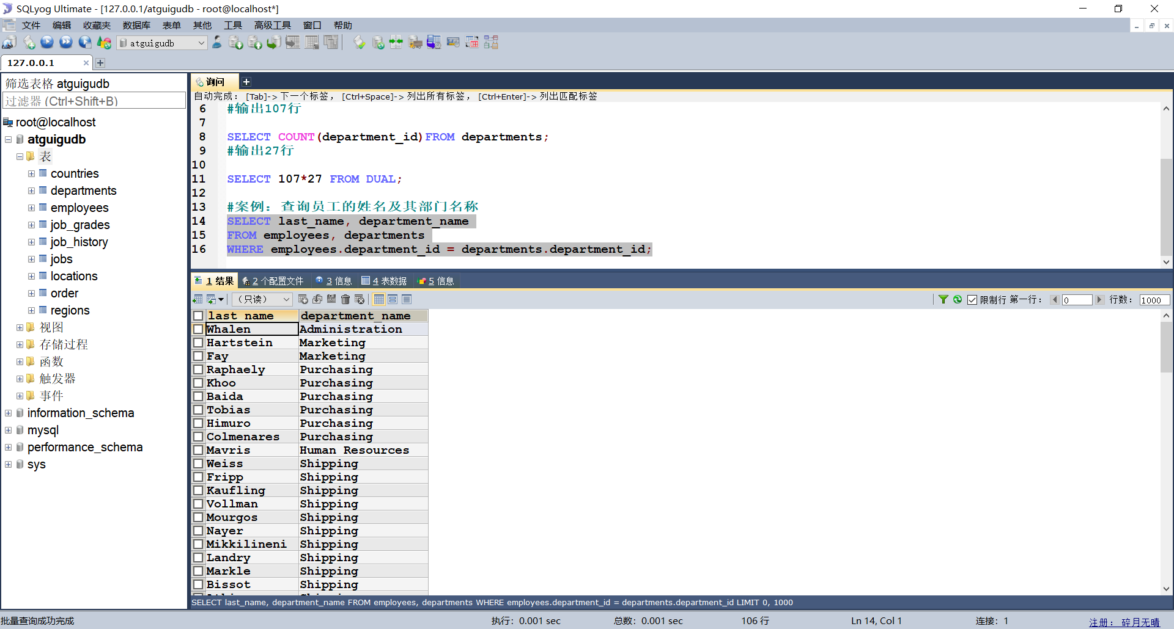This screenshot has width=1174, height=629.
Task: Open the 只读 read-only mode dropdown
Action: (262, 299)
